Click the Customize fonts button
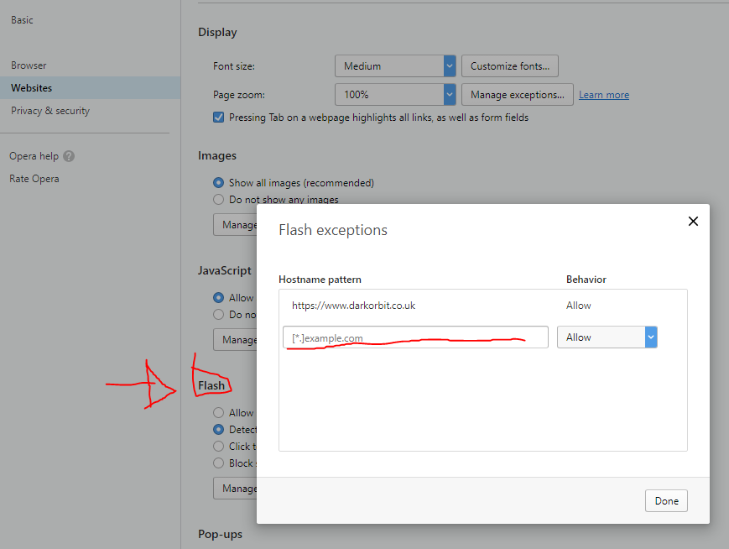729x549 pixels. click(x=510, y=66)
